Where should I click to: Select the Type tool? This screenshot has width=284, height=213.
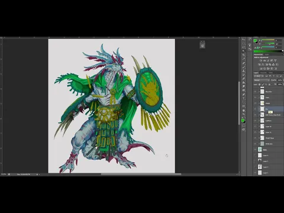coord(244,98)
